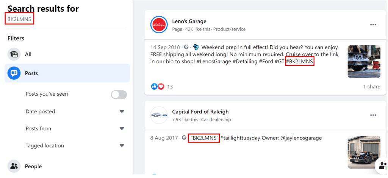Viewport: 388px width, 178px height.
Task: Expand the Tagged location dropdown
Action: pos(122,145)
